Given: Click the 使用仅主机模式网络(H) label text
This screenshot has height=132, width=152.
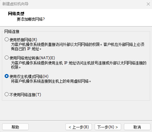Looking at the screenshot, I should click(x=29, y=76).
